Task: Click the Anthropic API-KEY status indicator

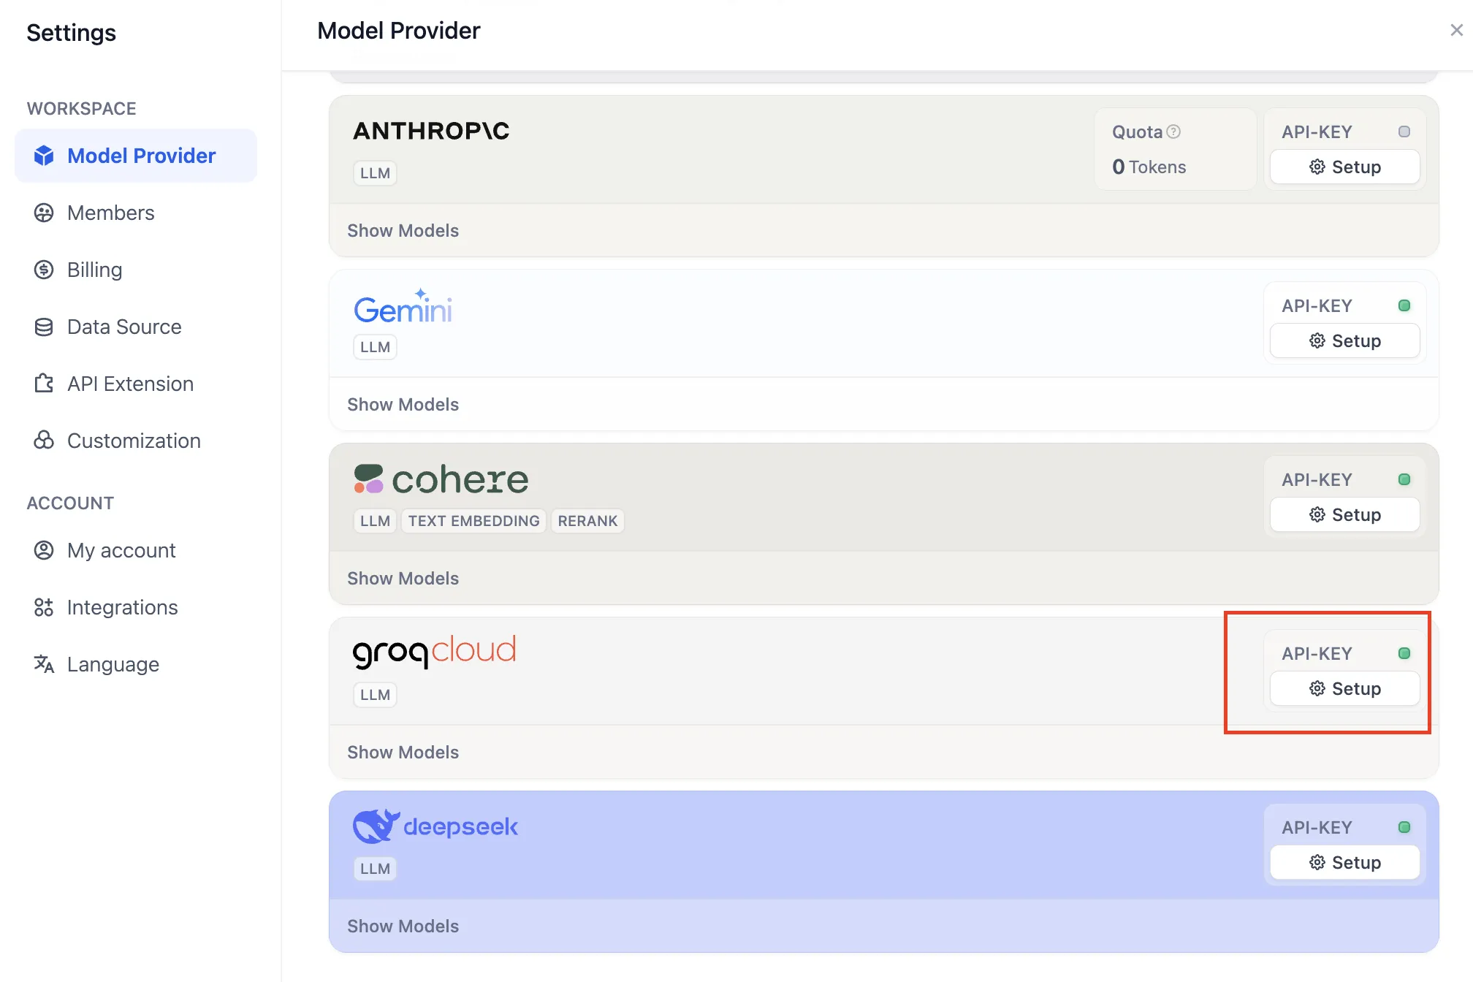Action: [1404, 132]
